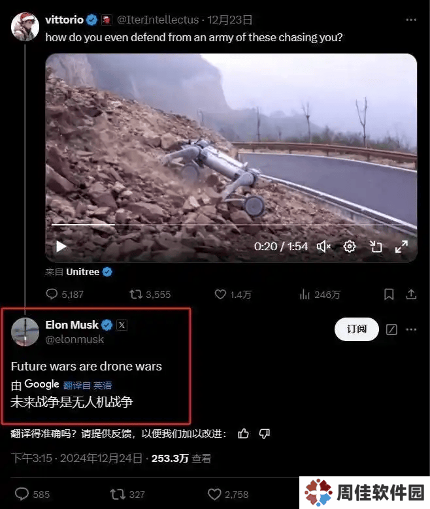The width and height of the screenshot is (430, 509).
Task: Open more options menu on vittorio's post
Action: click(x=411, y=20)
